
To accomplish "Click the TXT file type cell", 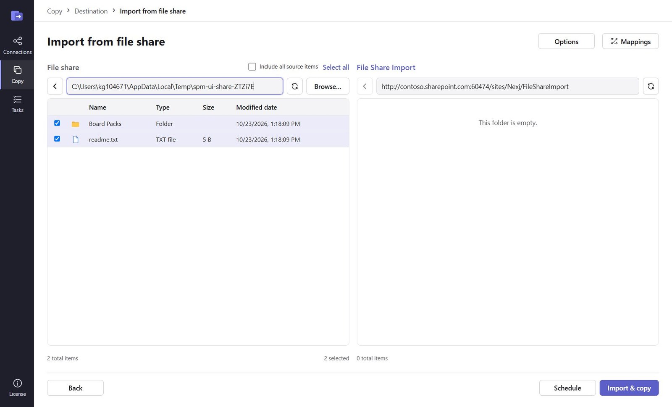I will coord(166,139).
